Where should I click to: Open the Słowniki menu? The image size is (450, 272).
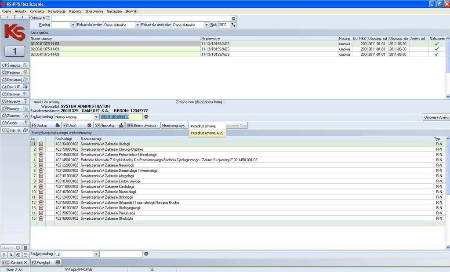tap(131, 11)
